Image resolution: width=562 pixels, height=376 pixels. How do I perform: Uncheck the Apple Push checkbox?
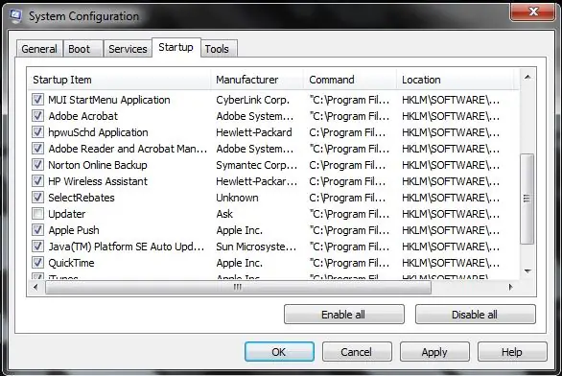pos(38,230)
